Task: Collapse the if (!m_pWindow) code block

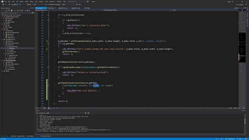Action: point(48,44)
